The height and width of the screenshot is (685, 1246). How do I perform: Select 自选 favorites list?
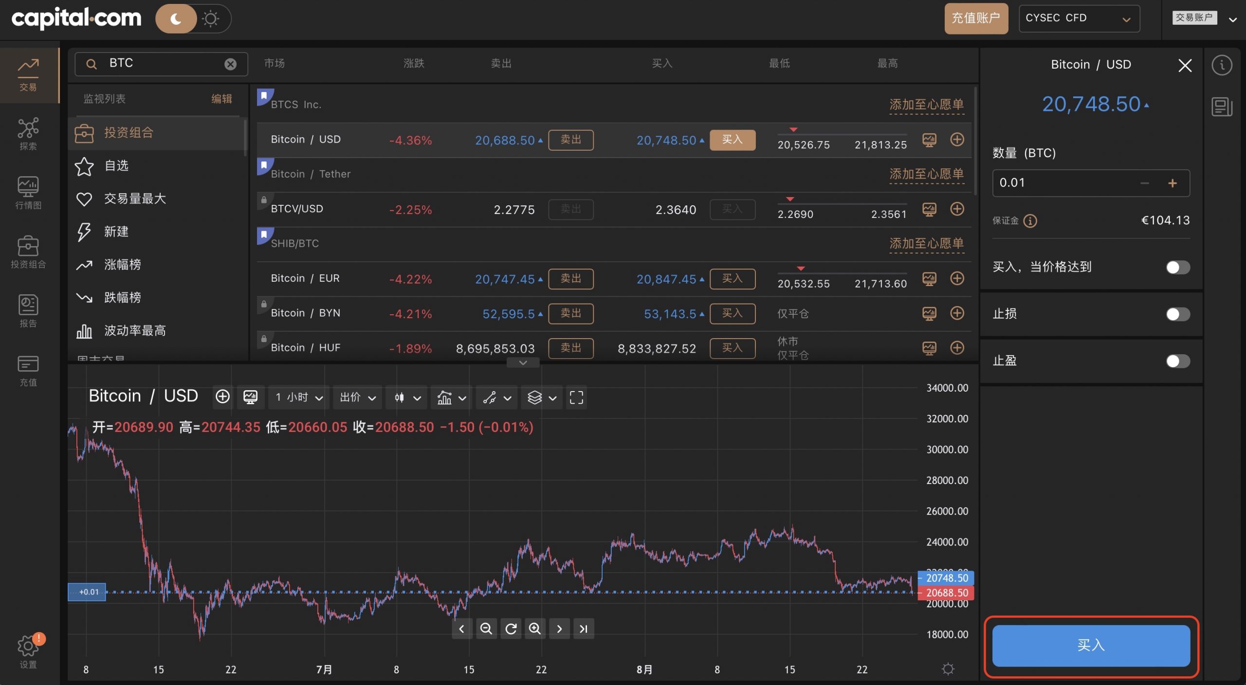point(157,166)
